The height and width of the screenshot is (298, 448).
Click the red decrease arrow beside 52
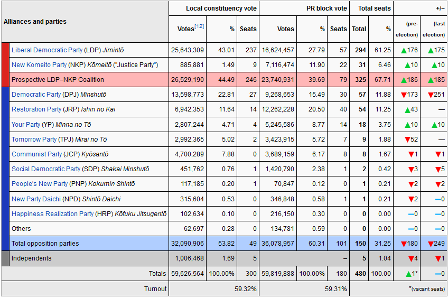[x=408, y=139]
